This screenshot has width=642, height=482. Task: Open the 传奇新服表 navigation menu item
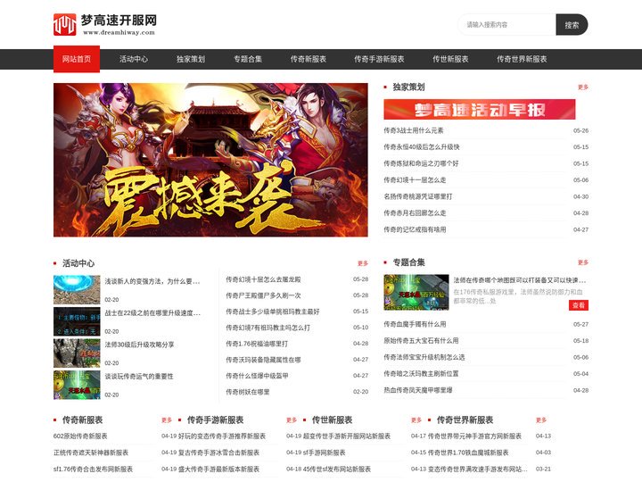point(309,59)
